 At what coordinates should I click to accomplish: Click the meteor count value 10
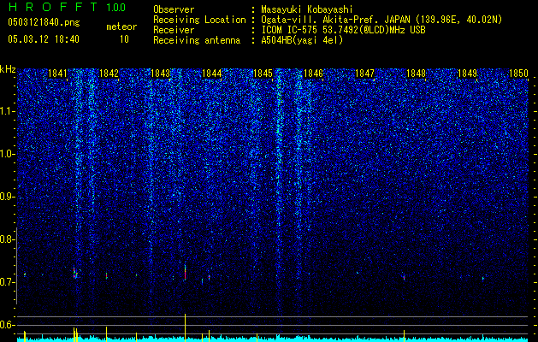[x=124, y=39]
